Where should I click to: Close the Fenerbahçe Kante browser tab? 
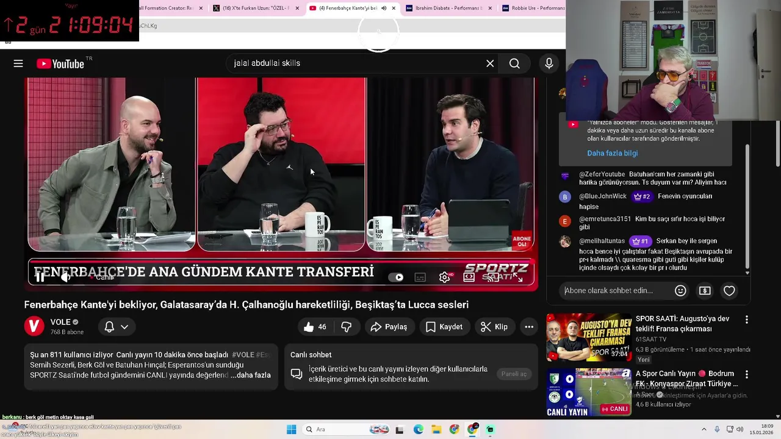394,8
